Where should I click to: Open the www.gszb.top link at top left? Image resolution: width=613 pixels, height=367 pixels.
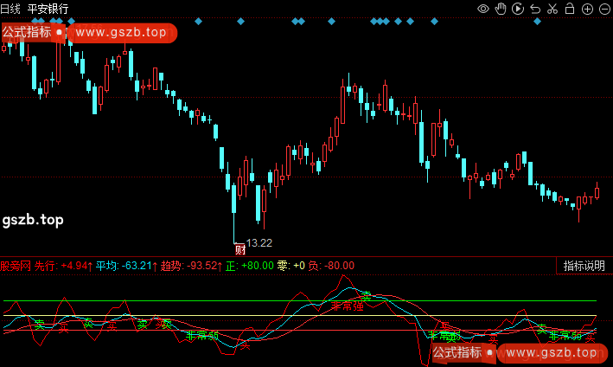(x=120, y=33)
